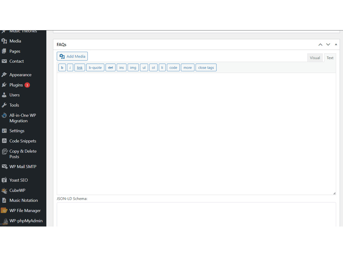This screenshot has width=343, height=257.
Task: Insert a link tag
Action: pos(80,68)
